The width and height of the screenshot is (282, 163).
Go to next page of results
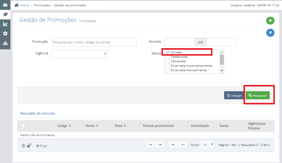pyautogui.click(x=173, y=145)
